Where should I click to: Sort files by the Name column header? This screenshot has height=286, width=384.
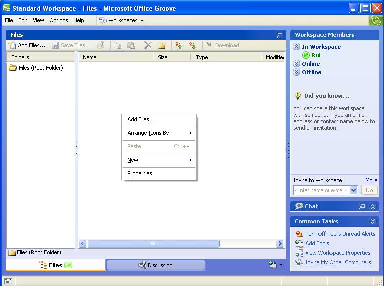point(116,57)
